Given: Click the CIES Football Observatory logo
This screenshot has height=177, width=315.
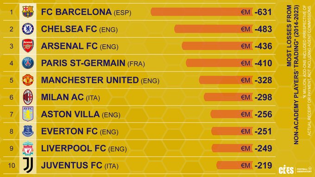Looking at the screenshot, I should pyautogui.click(x=295, y=170).
